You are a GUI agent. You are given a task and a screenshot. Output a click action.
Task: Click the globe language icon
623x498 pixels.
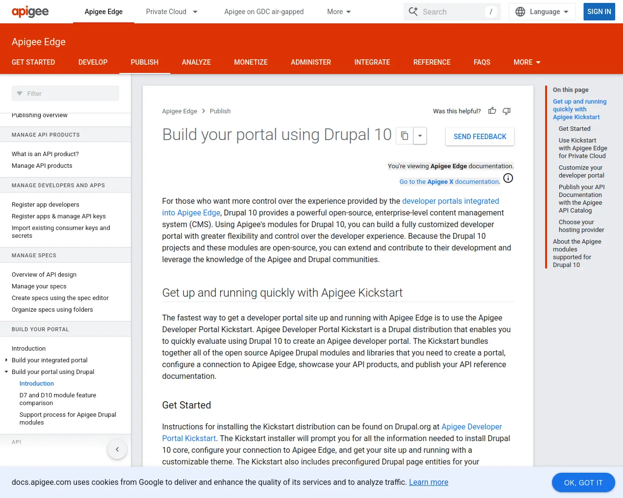[x=520, y=12]
